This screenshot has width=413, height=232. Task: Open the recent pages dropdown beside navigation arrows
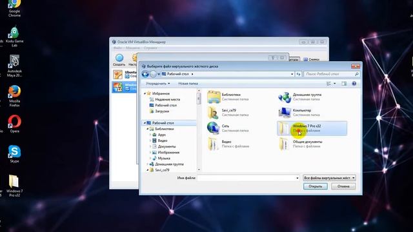tap(159, 74)
